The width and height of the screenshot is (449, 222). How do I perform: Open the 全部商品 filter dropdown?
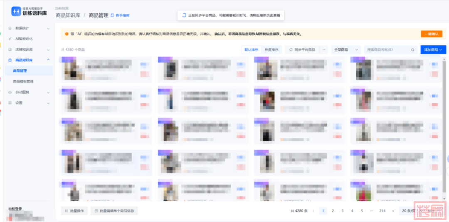[x=346, y=50]
